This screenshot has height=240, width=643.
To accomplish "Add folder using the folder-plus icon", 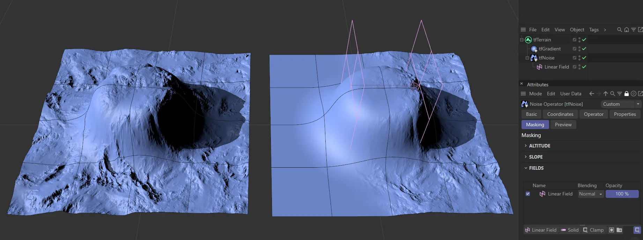I will (619, 230).
